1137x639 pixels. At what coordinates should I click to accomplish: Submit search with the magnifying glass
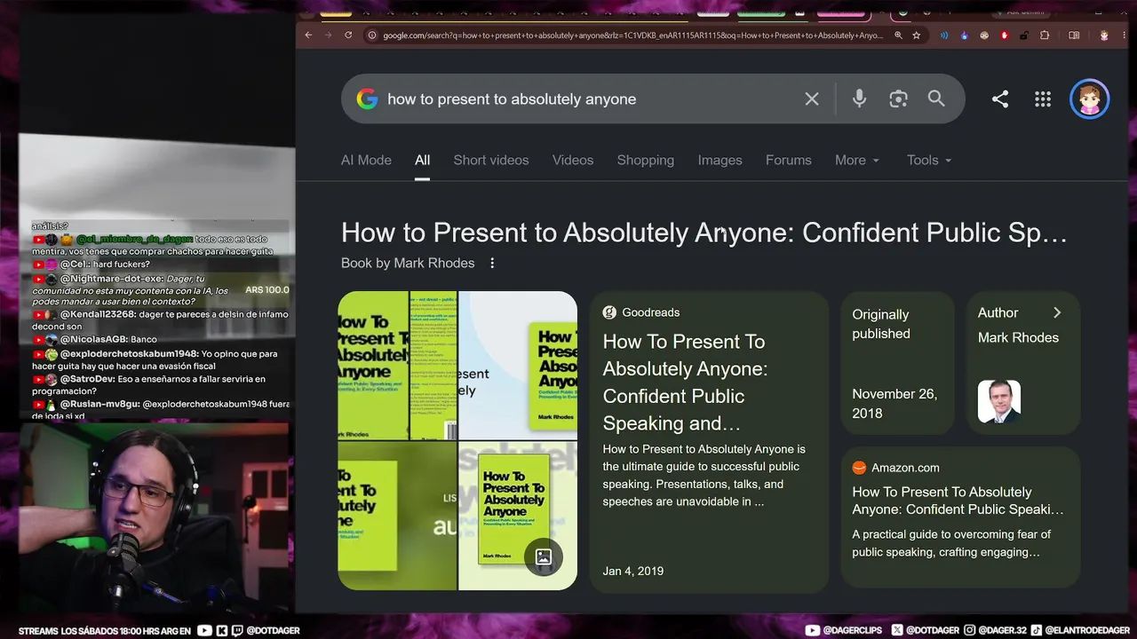point(936,99)
